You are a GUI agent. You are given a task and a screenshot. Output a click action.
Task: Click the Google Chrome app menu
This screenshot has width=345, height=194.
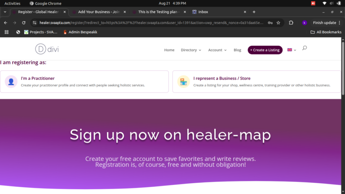tap(45, 3)
